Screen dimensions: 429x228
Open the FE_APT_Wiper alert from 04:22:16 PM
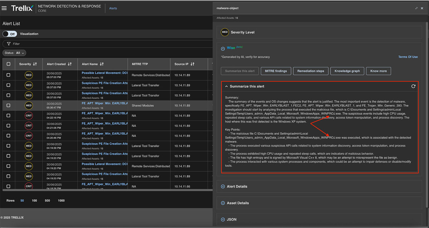(104, 113)
